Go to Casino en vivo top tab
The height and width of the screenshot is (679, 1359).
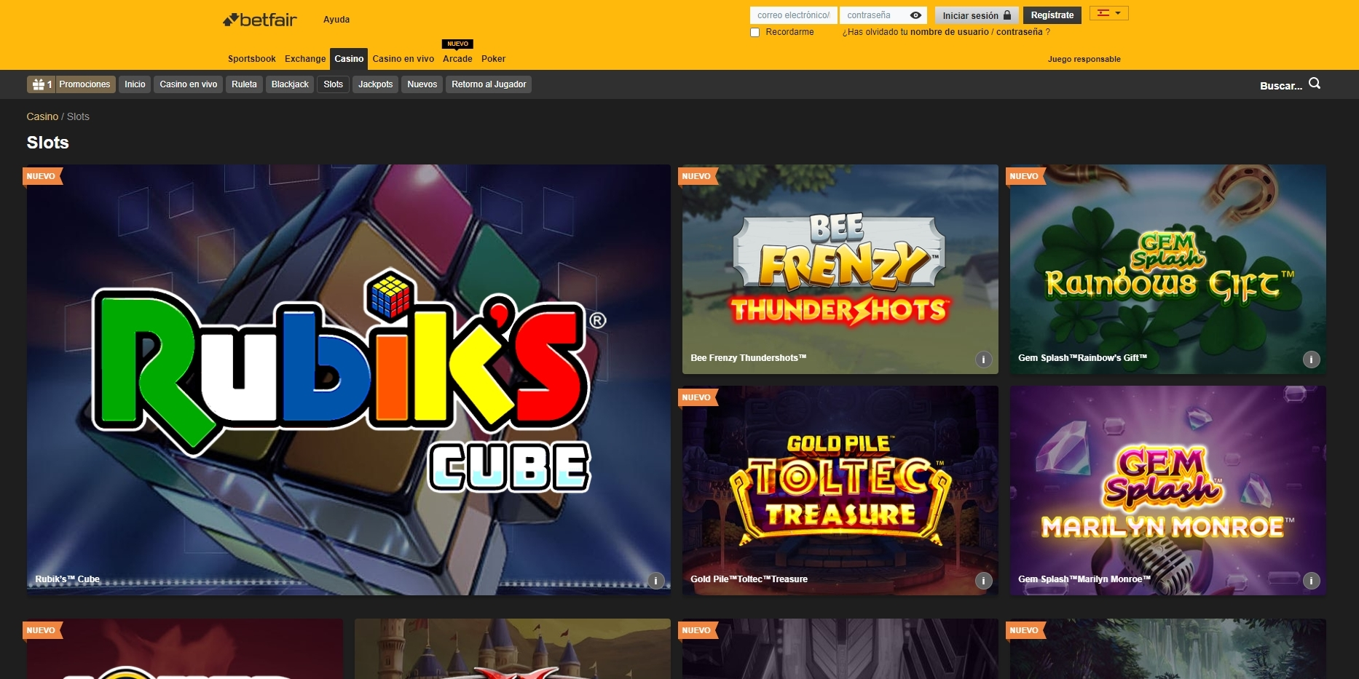[403, 59]
